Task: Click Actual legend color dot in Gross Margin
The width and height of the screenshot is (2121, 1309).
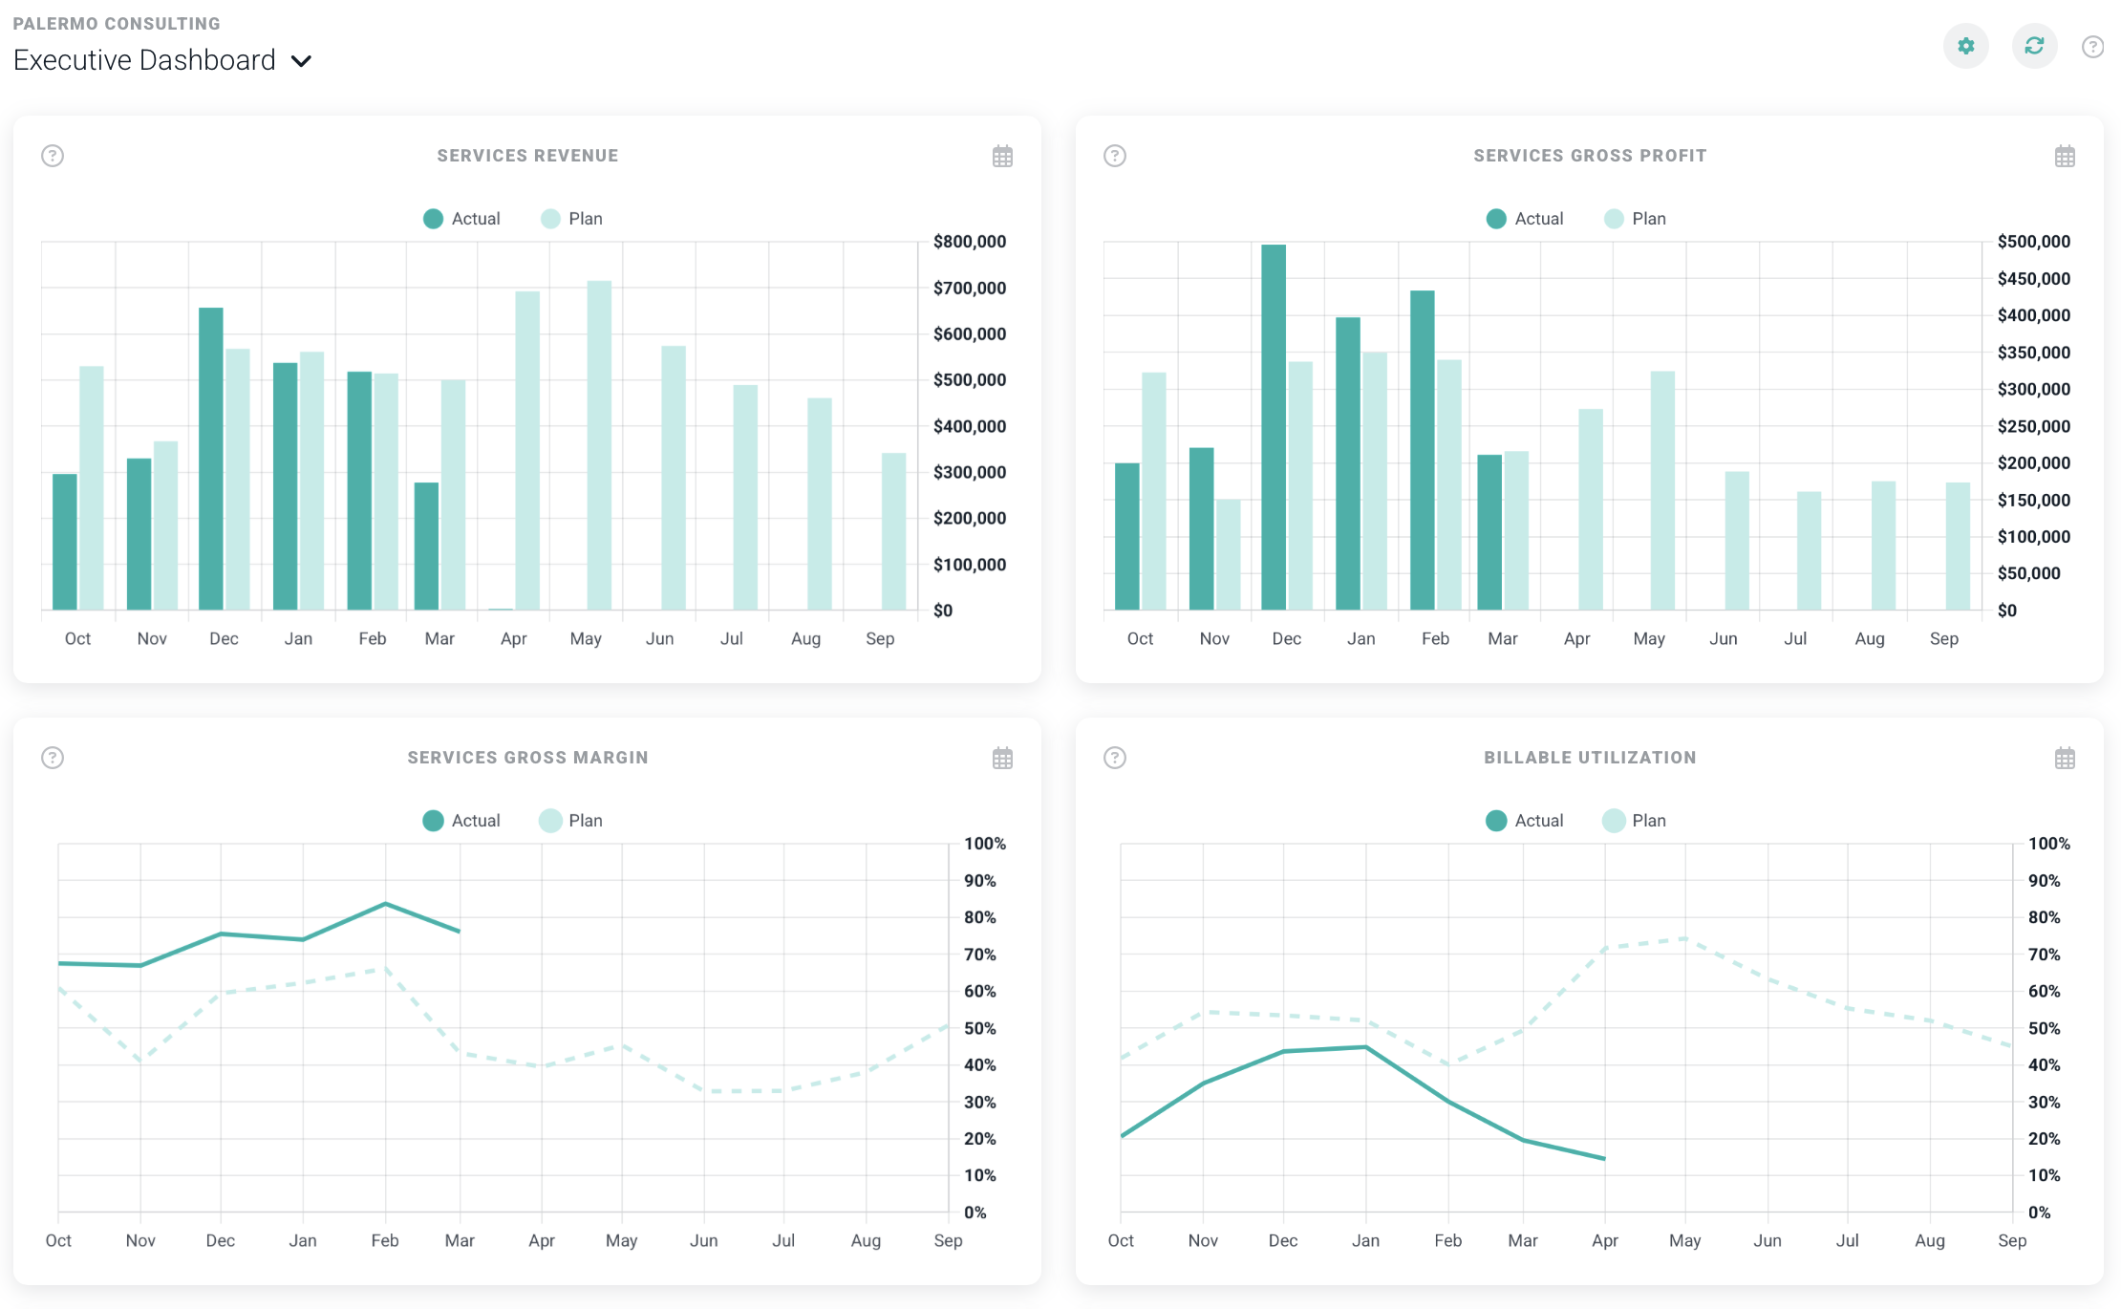Action: 433,821
